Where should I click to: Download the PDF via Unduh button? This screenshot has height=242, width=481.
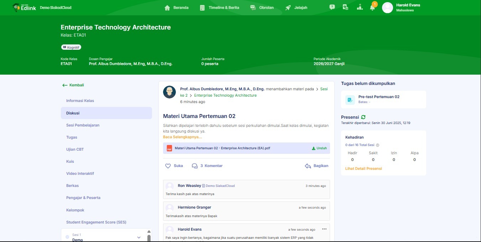[319, 148]
